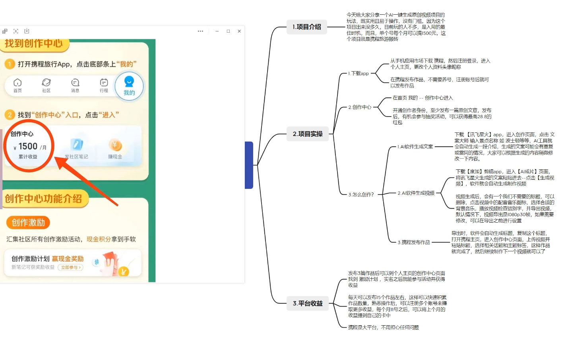Select the 2.项目实操 branch node
Image resolution: width=562 pixels, height=340 pixels.
pyautogui.click(x=308, y=134)
